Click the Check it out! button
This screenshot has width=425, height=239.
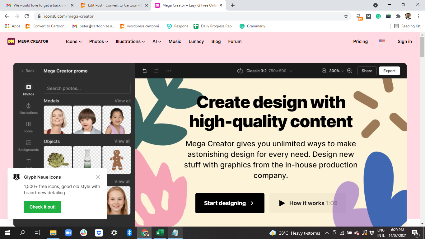[43, 207]
